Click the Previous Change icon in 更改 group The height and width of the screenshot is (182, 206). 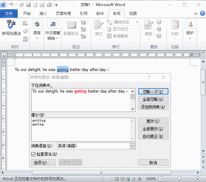coord(159,29)
